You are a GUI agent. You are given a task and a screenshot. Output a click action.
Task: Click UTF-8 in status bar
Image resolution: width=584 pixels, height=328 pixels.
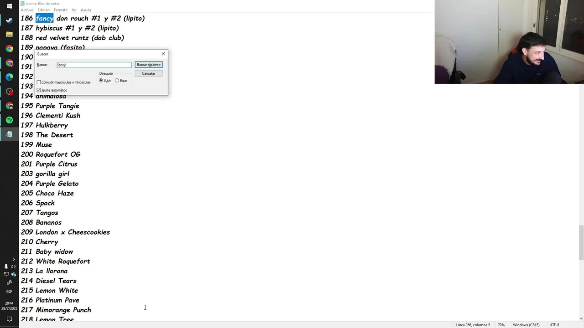pos(554,325)
